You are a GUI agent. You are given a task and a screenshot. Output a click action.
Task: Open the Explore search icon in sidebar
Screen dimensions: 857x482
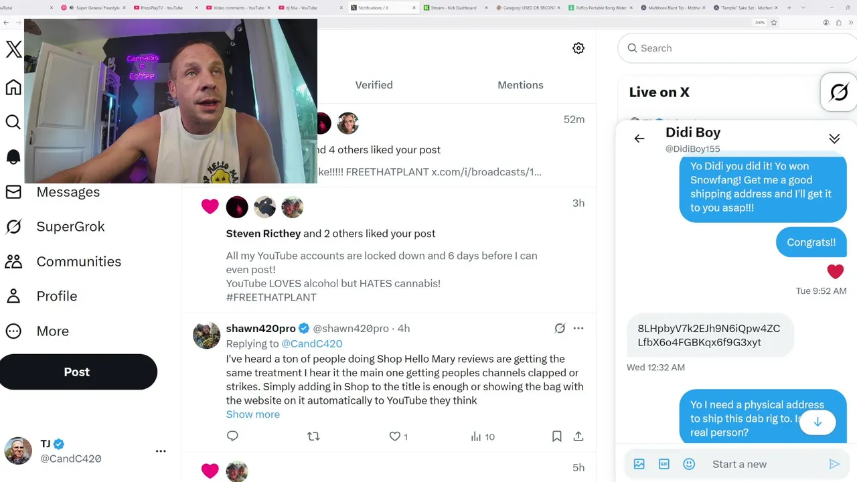coord(13,122)
